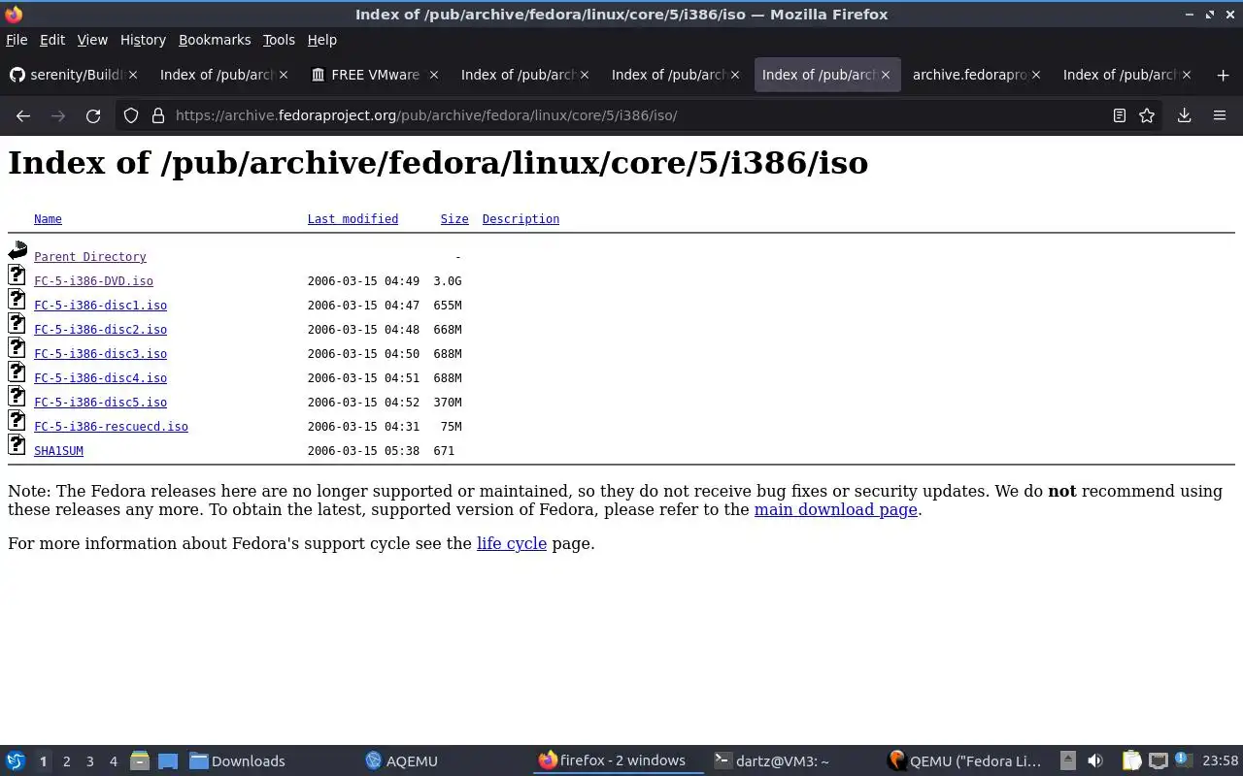Sort listing by Description column
Screen dimensions: 1243x776
[x=521, y=219]
